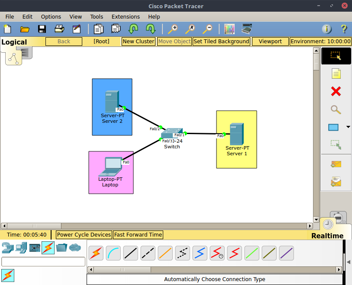Paste using the Paste toolbar icon

[116, 29]
